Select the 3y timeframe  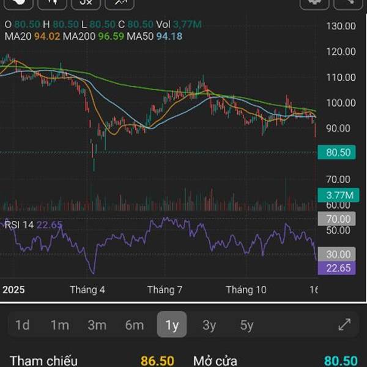(209, 325)
